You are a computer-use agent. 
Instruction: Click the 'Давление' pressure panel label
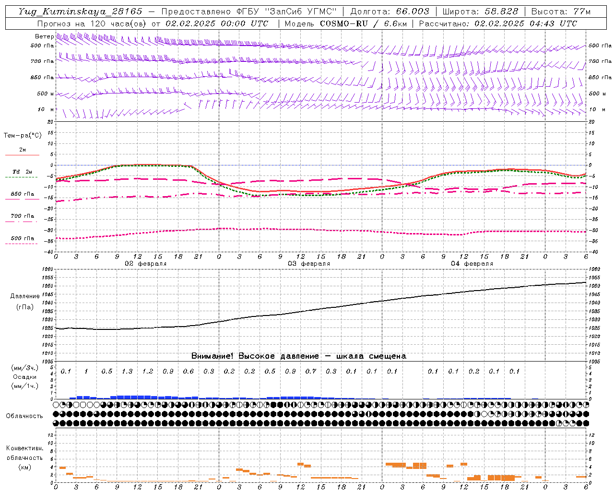(25, 296)
